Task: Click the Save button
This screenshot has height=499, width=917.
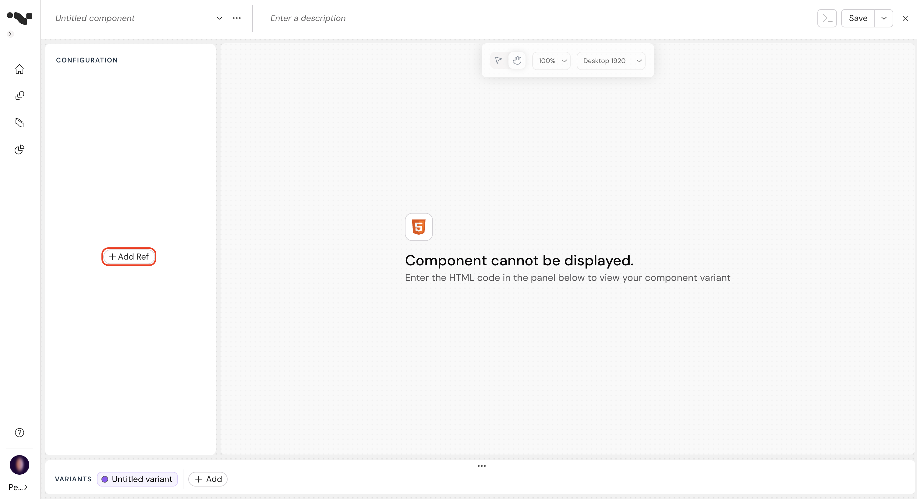Action: pyautogui.click(x=858, y=18)
